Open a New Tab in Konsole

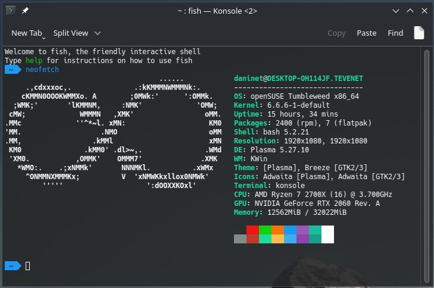(x=27, y=33)
